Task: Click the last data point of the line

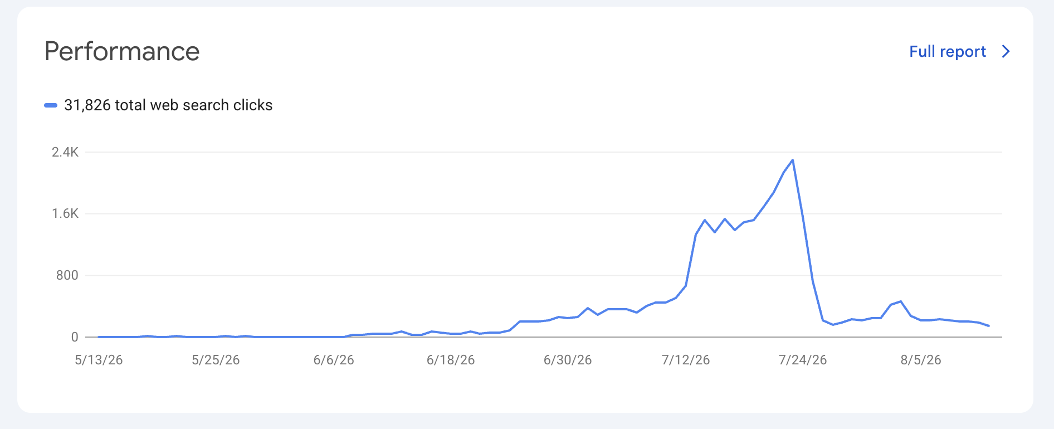Action: [989, 326]
